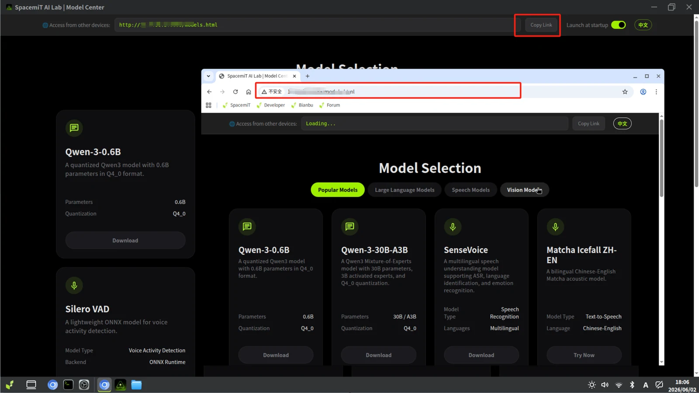699x393 pixels.
Task: Download the SenseVoice model
Action: tap(481, 355)
